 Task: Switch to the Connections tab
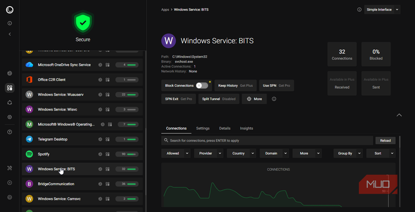(177, 128)
